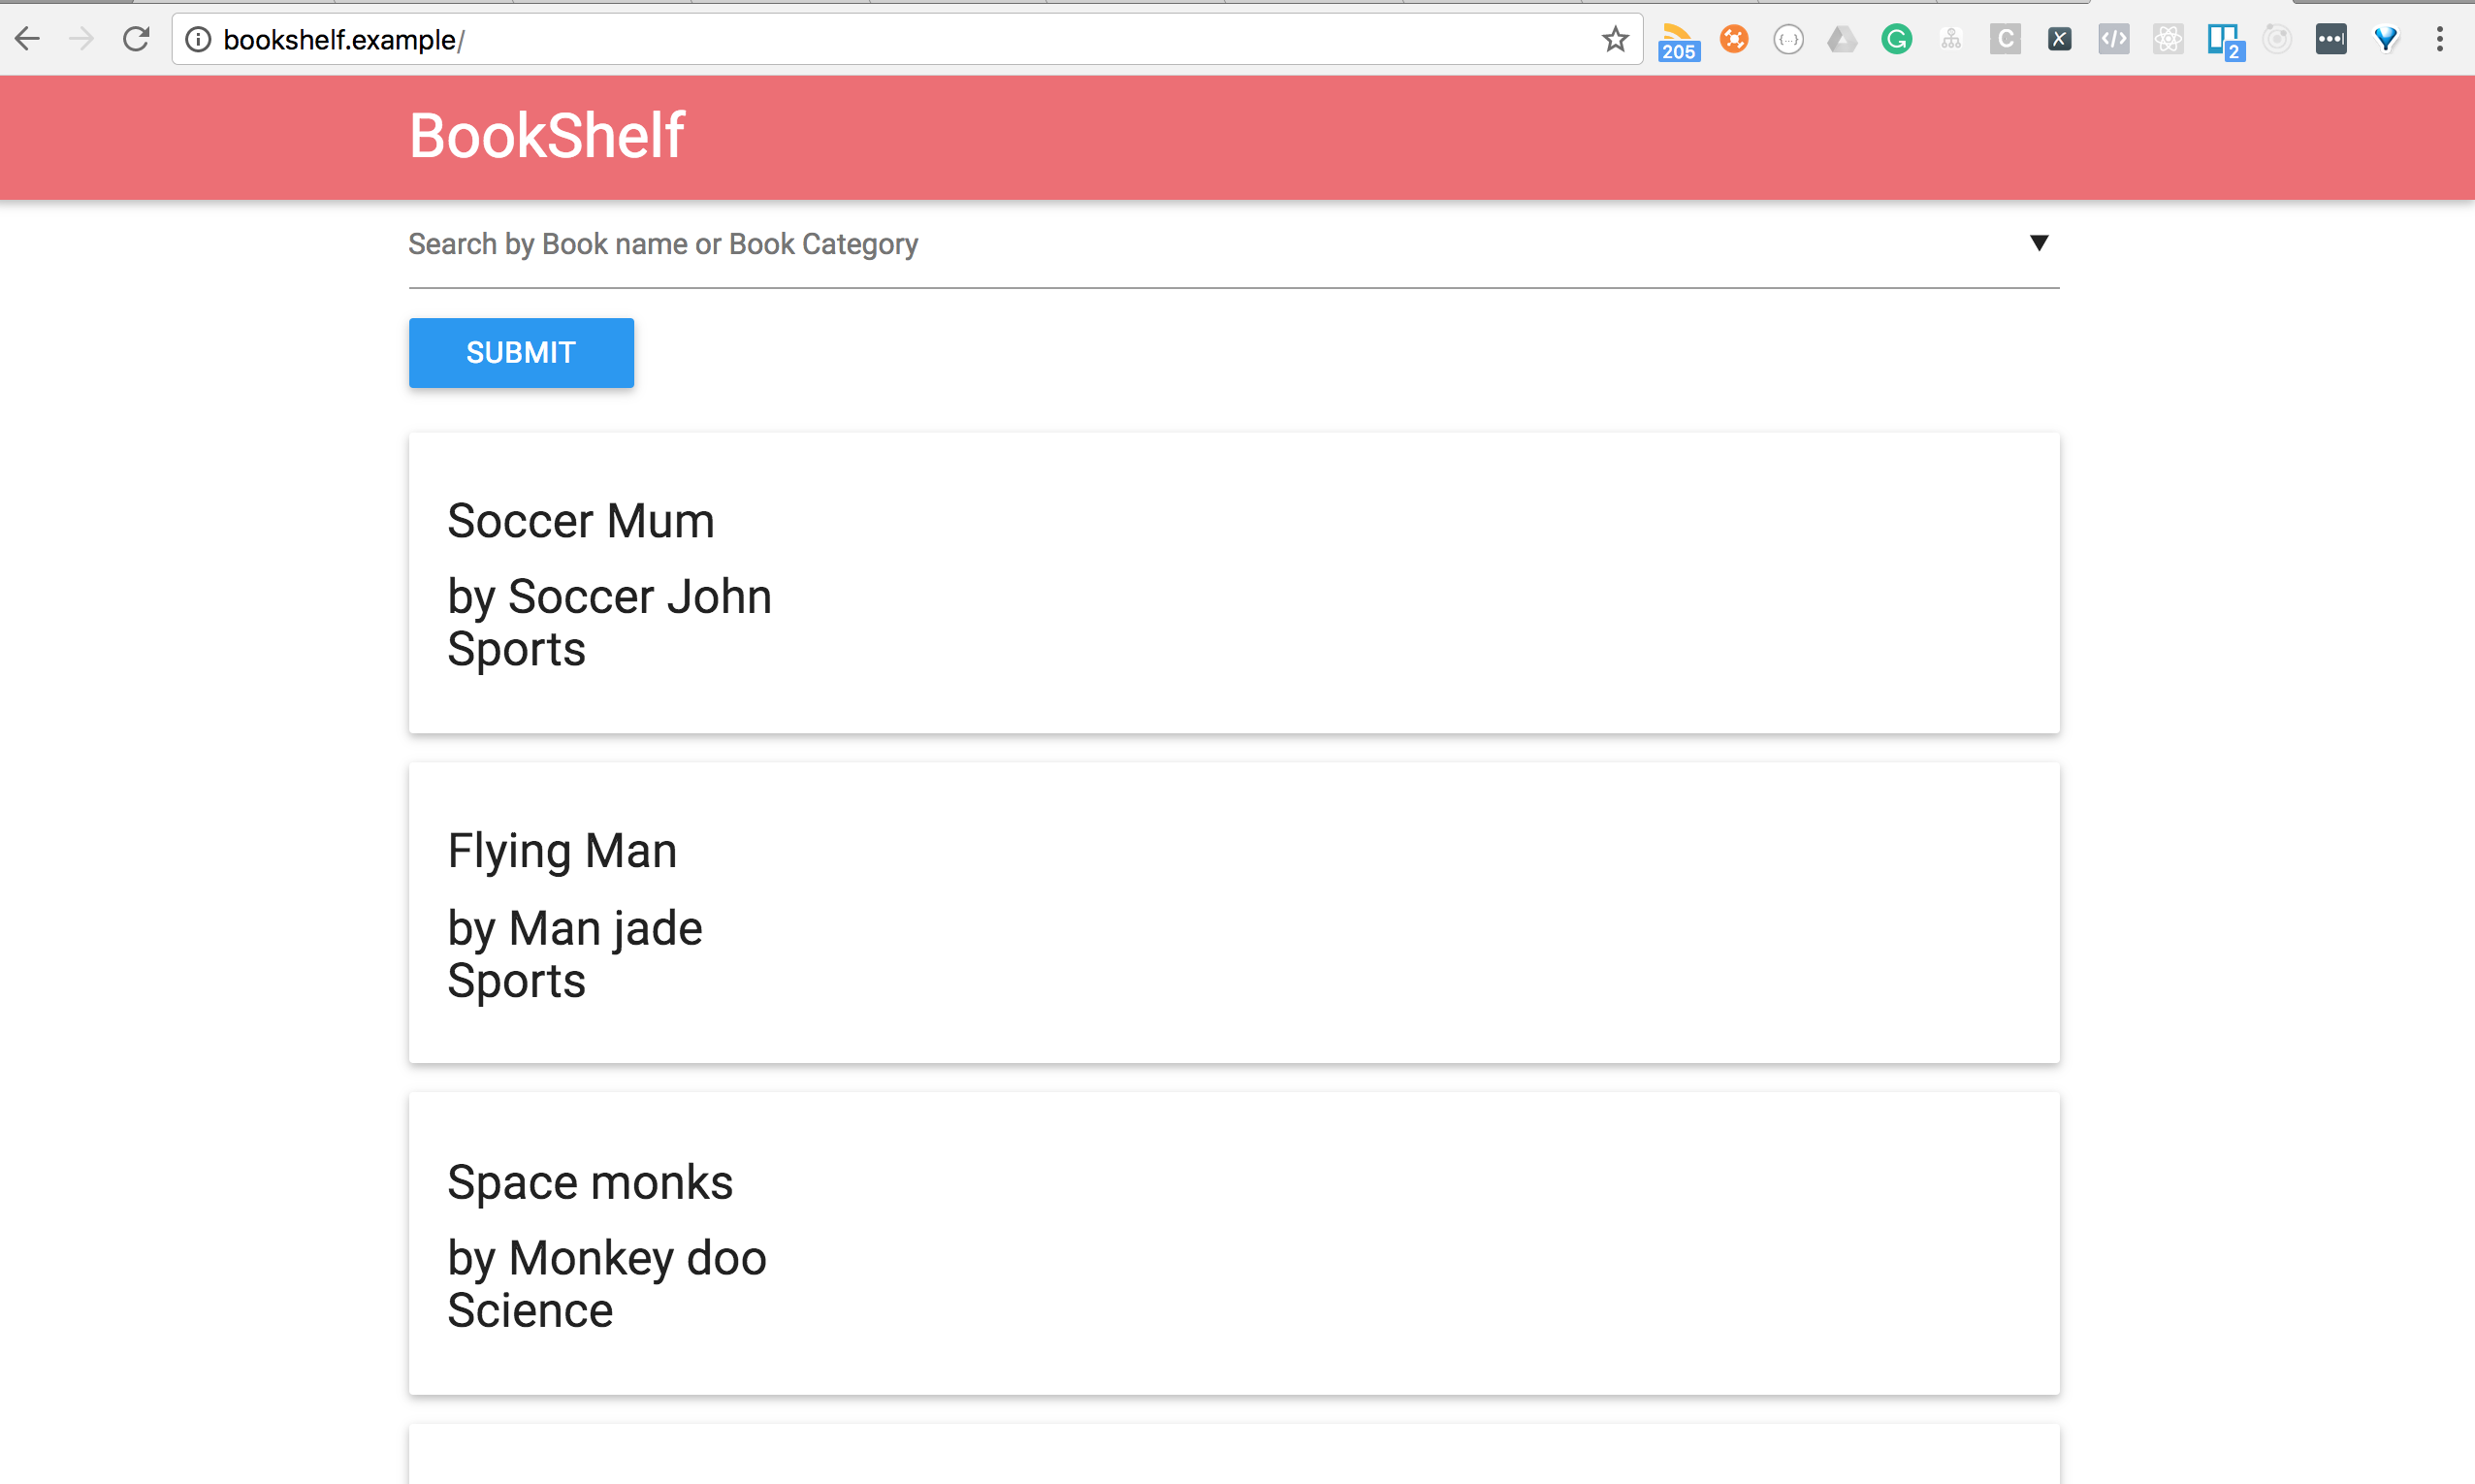This screenshot has height=1484, width=2475.
Task: Click the browser forward arrow
Action: click(80, 38)
